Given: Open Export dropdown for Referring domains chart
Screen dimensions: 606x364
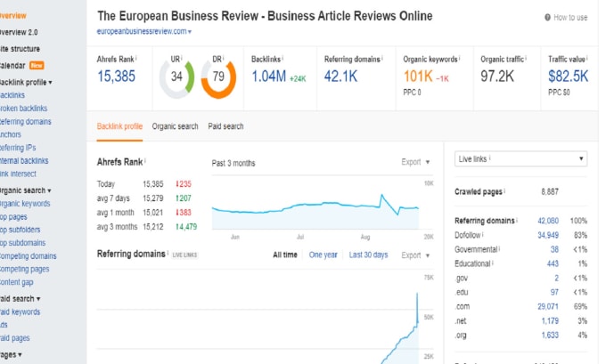Looking at the screenshot, I should 415,255.
